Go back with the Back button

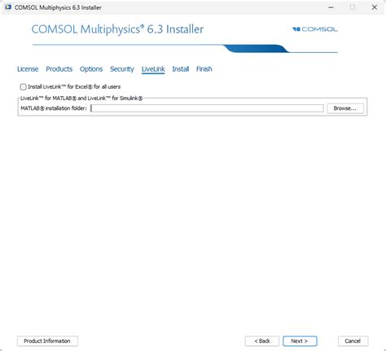[262, 341]
